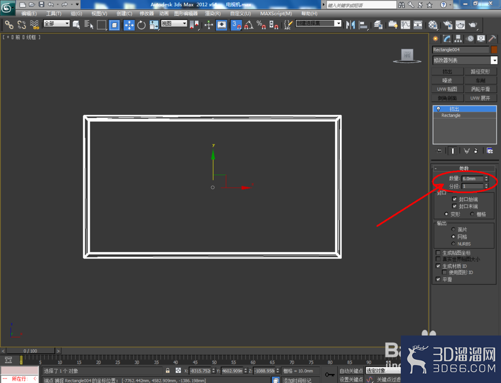Choose the Select Object tool
Image resolution: width=501 pixels, height=383 pixels.
coord(76,25)
